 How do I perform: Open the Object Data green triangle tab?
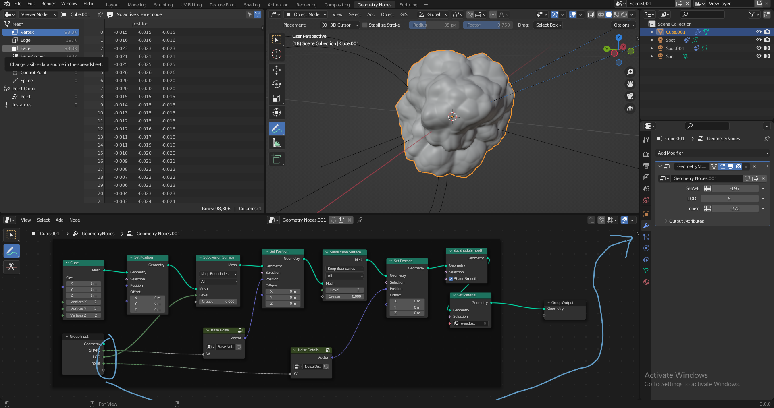coord(646,271)
